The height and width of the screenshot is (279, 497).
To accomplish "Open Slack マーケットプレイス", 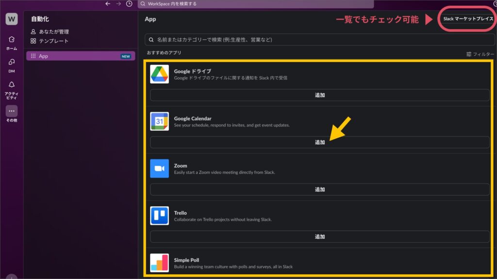I will pyautogui.click(x=467, y=19).
